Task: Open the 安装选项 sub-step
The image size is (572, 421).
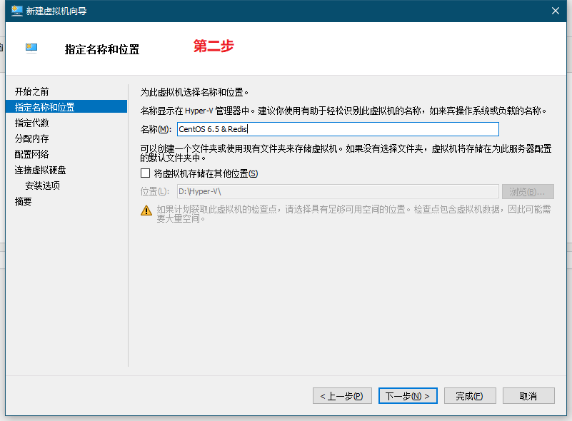Action: [x=42, y=186]
